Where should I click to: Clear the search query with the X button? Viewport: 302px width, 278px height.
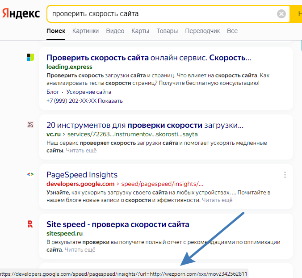(x=281, y=14)
